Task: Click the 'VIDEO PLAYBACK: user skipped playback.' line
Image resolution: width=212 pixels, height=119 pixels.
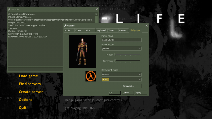Action: (28, 25)
